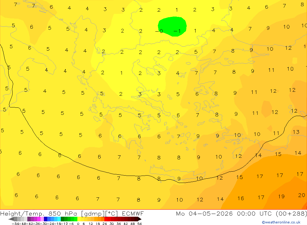This screenshot has width=307, height=225.
Task: Click the gray left arrow end of color scale
Action: (x=11, y=219)
